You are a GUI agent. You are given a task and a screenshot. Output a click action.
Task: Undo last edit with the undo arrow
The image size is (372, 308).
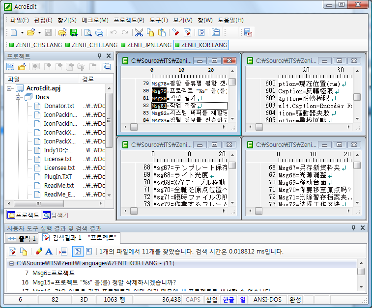(114, 32)
